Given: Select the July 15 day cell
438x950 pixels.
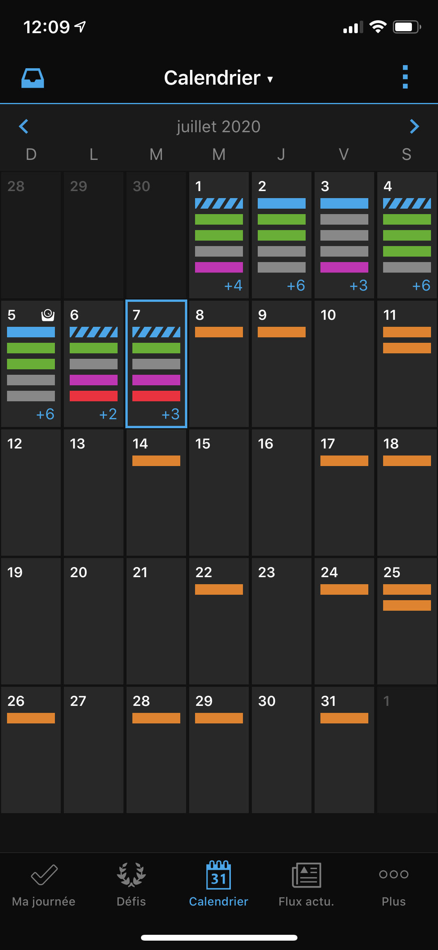Looking at the screenshot, I should [219, 492].
